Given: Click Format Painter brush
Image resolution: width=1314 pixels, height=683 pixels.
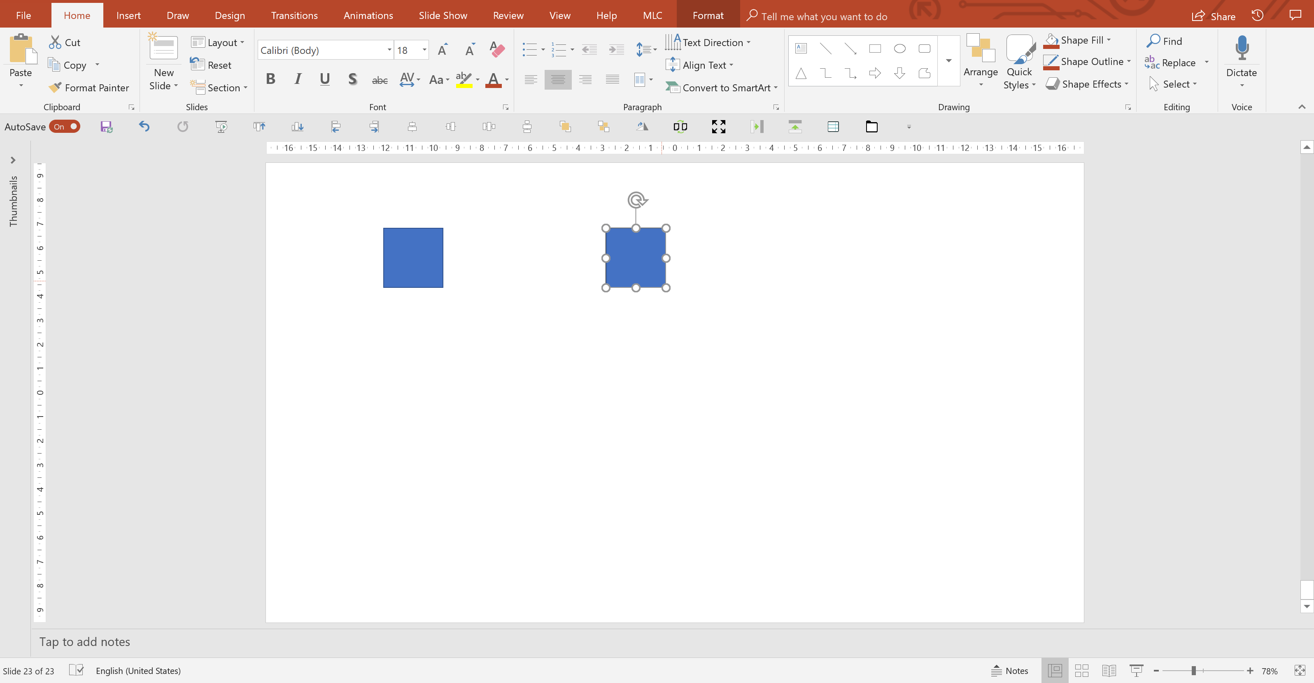Looking at the screenshot, I should point(89,88).
